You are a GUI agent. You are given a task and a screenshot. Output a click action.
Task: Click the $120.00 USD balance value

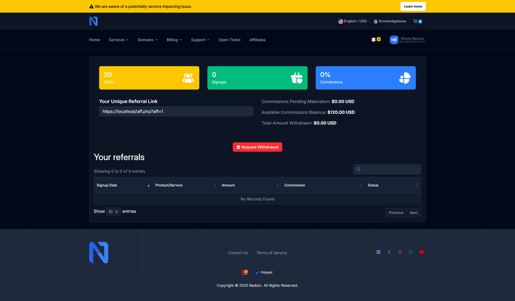click(341, 112)
